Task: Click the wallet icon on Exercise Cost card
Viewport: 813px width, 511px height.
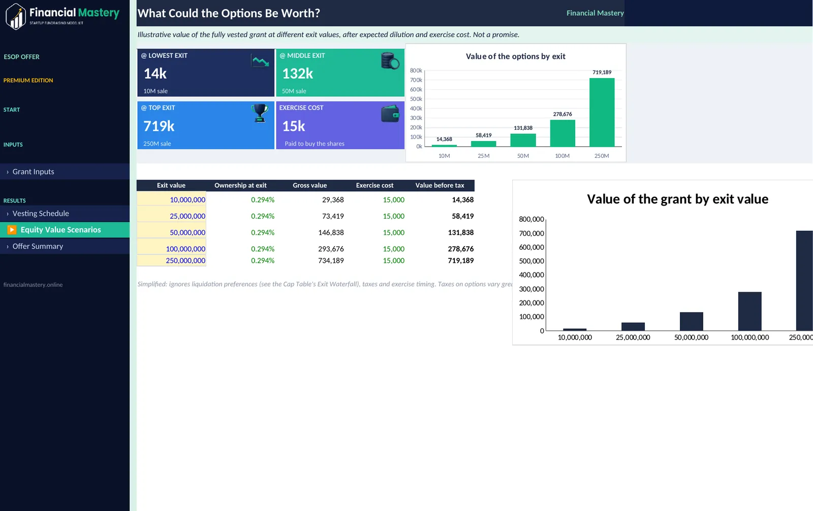Action: (x=390, y=113)
